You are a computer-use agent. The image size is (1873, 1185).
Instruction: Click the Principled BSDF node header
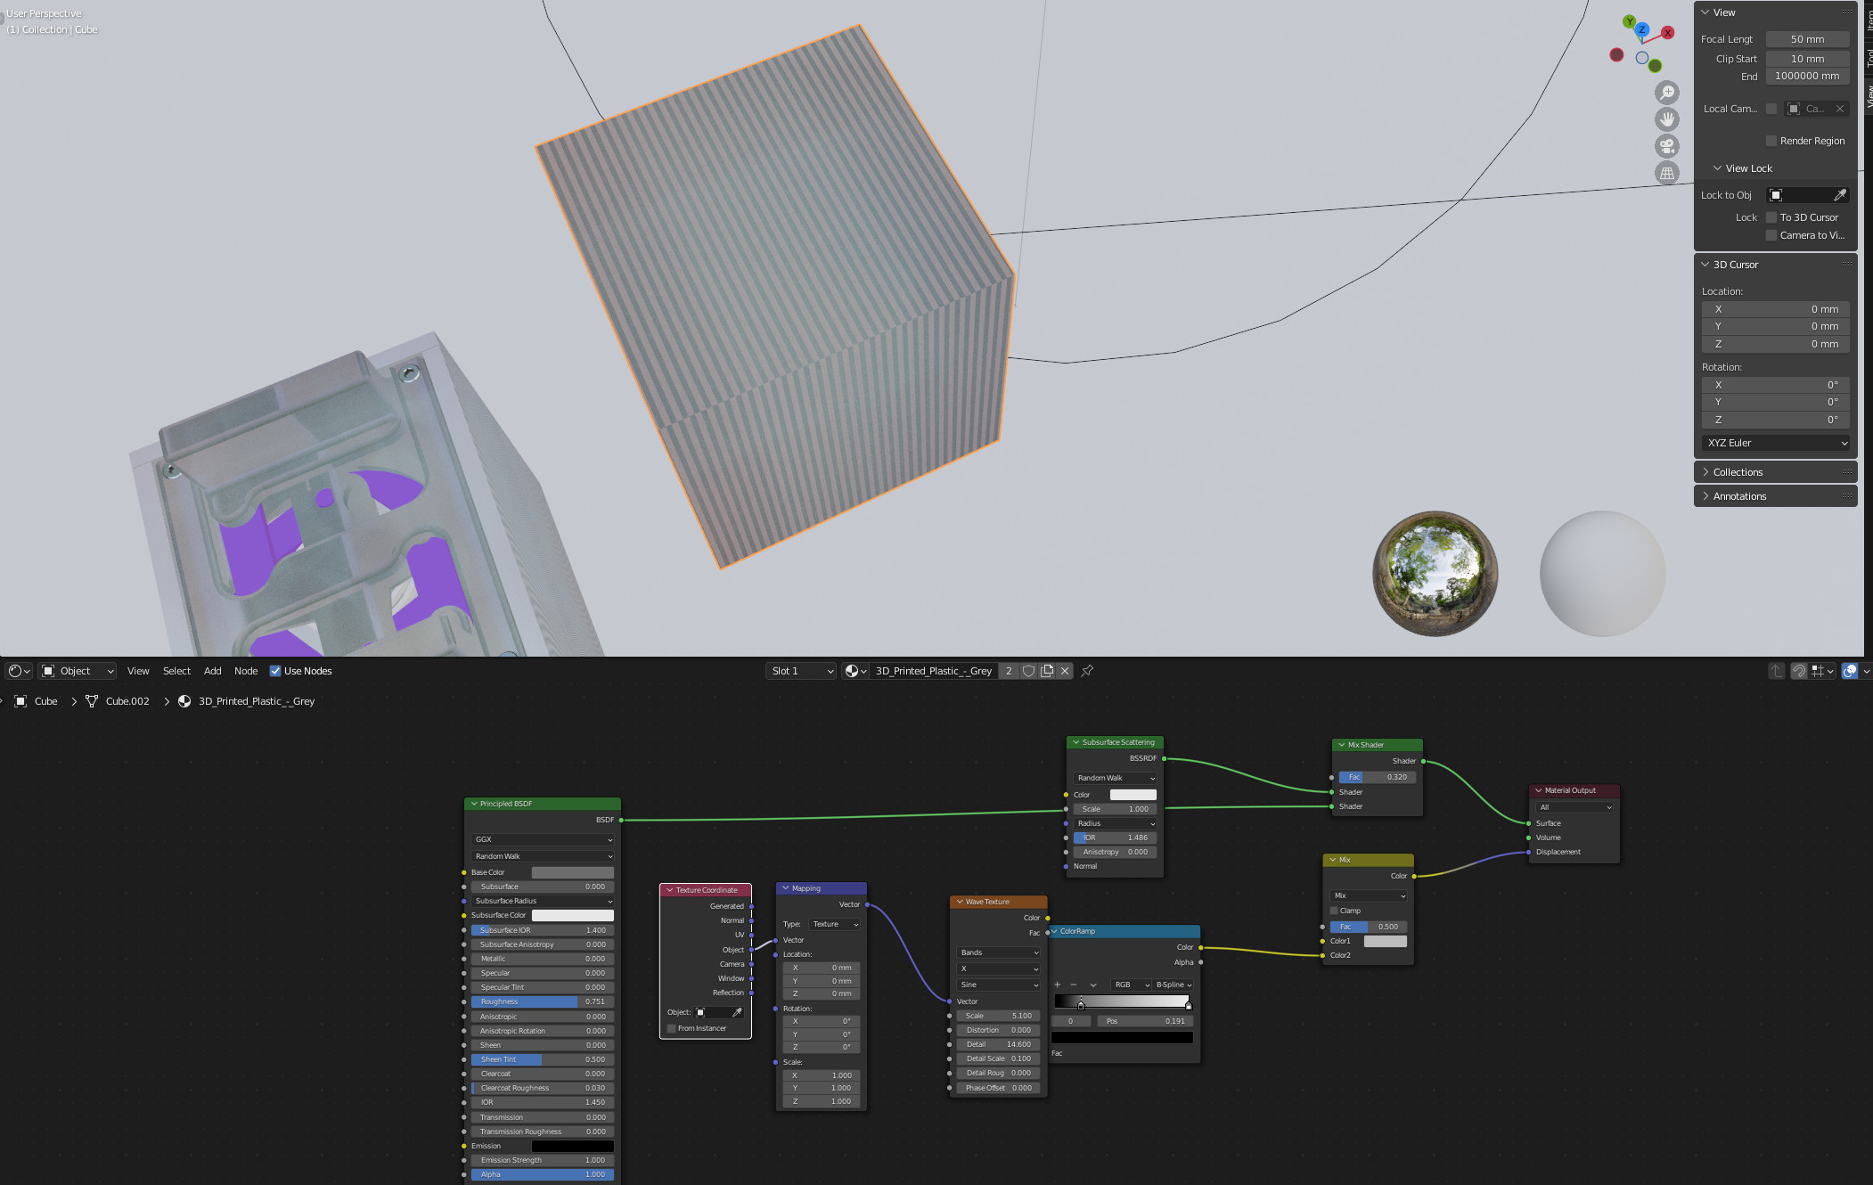pyautogui.click(x=541, y=803)
